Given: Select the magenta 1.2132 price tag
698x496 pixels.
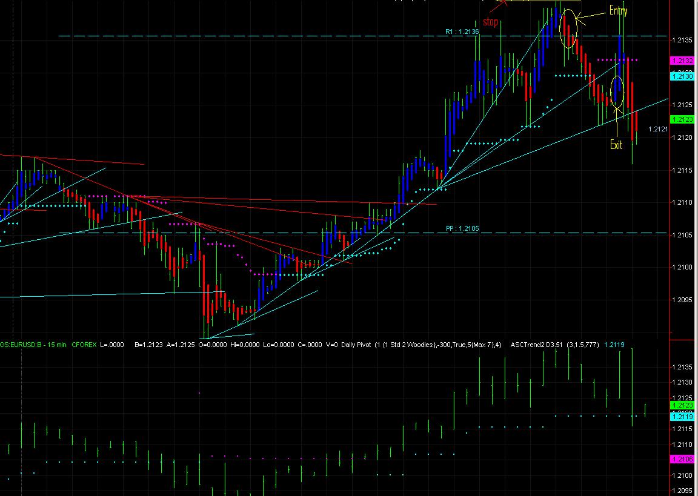Looking at the screenshot, I should [682, 61].
